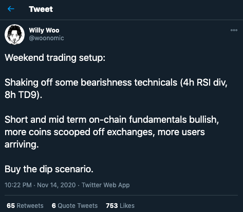Click the "Weekend trading setup:" text line
Screen dimensions: 243x212
(55, 58)
